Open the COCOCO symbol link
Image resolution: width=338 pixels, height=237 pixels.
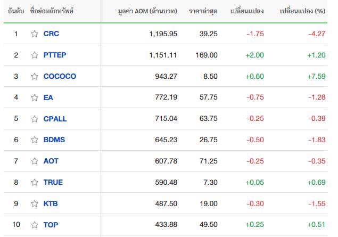click(60, 76)
